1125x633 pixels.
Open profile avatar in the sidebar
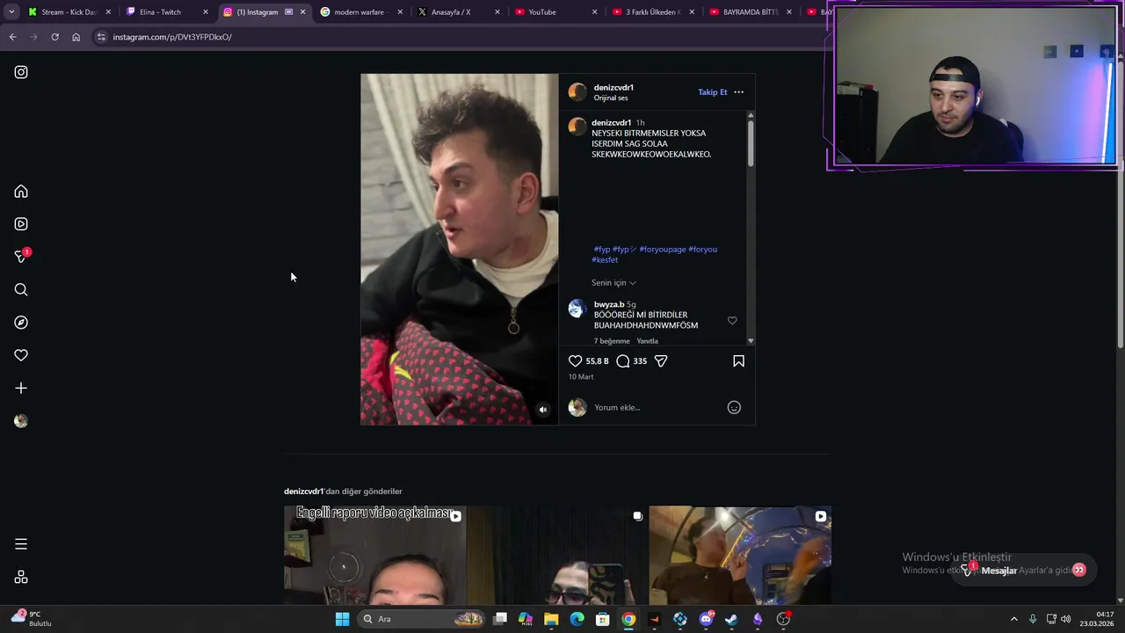[x=21, y=421]
